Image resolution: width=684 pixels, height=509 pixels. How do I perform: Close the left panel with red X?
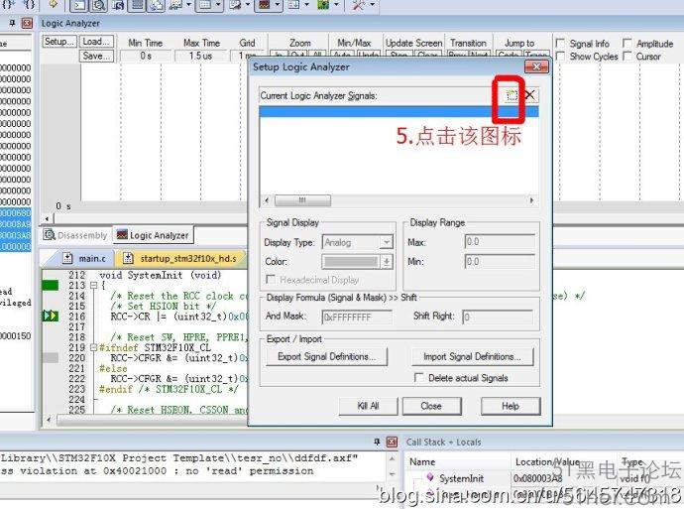27,23
